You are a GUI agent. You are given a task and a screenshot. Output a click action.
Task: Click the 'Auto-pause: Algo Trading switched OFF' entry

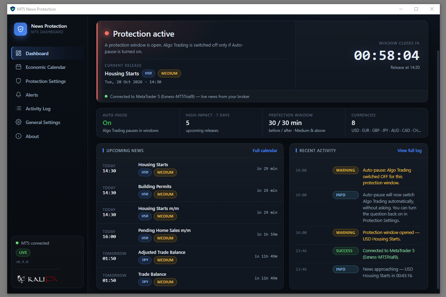359,176
